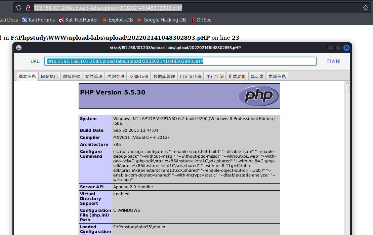Switch to the 备忘录 tab
The image size is (373, 235).
257,76
